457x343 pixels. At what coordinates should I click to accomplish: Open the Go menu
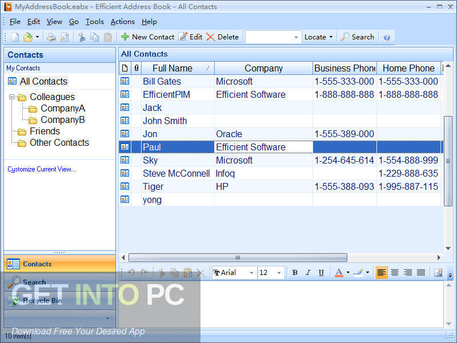pos(74,22)
